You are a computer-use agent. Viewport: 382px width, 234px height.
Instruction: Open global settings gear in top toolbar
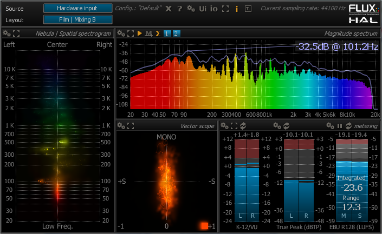[190, 9]
